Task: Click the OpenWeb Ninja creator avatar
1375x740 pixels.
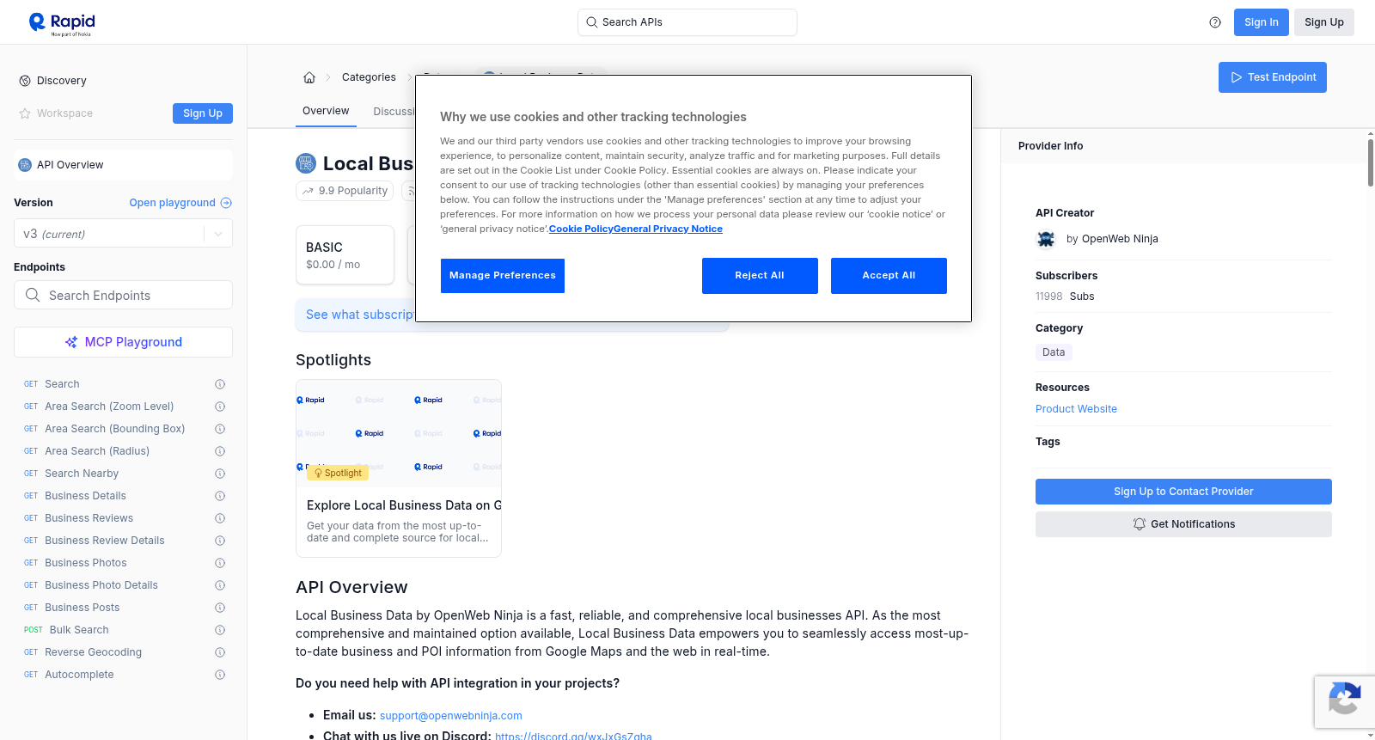Action: tap(1046, 239)
